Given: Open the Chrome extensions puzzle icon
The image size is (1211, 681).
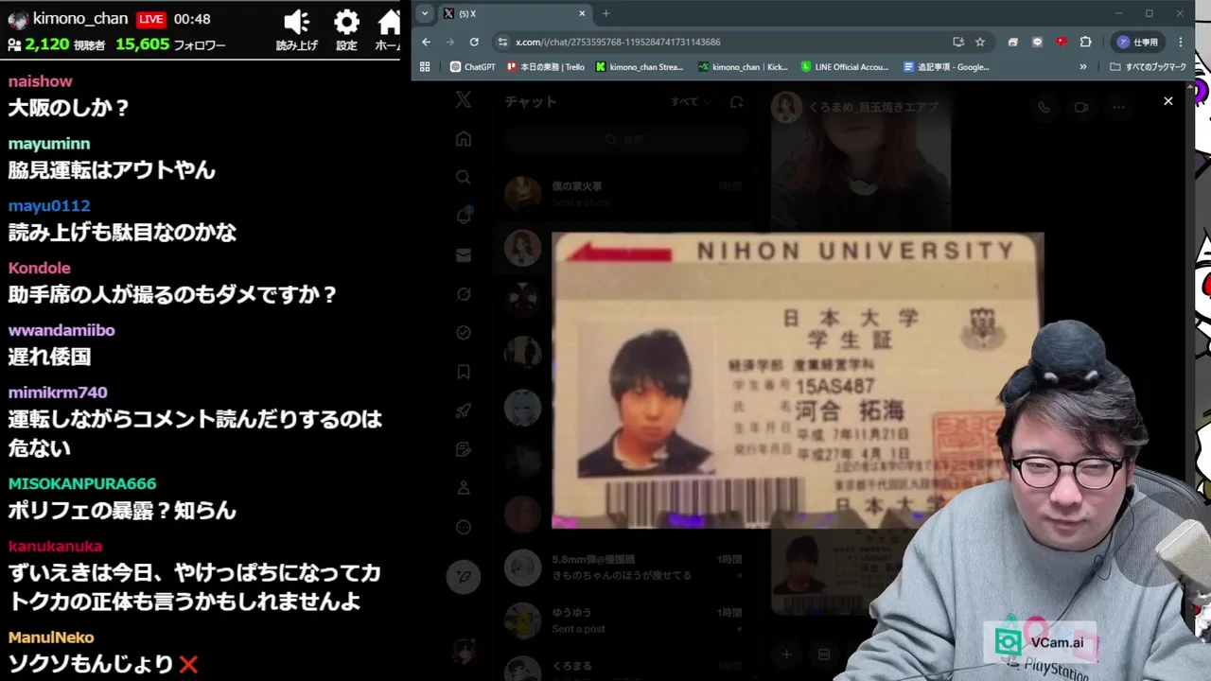Looking at the screenshot, I should pyautogui.click(x=1085, y=42).
